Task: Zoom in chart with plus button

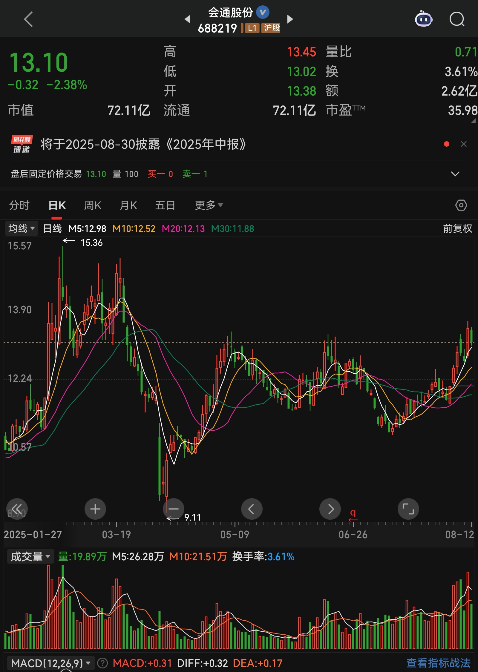Action: click(x=95, y=509)
